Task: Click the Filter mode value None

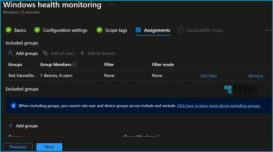Action: point(157,76)
